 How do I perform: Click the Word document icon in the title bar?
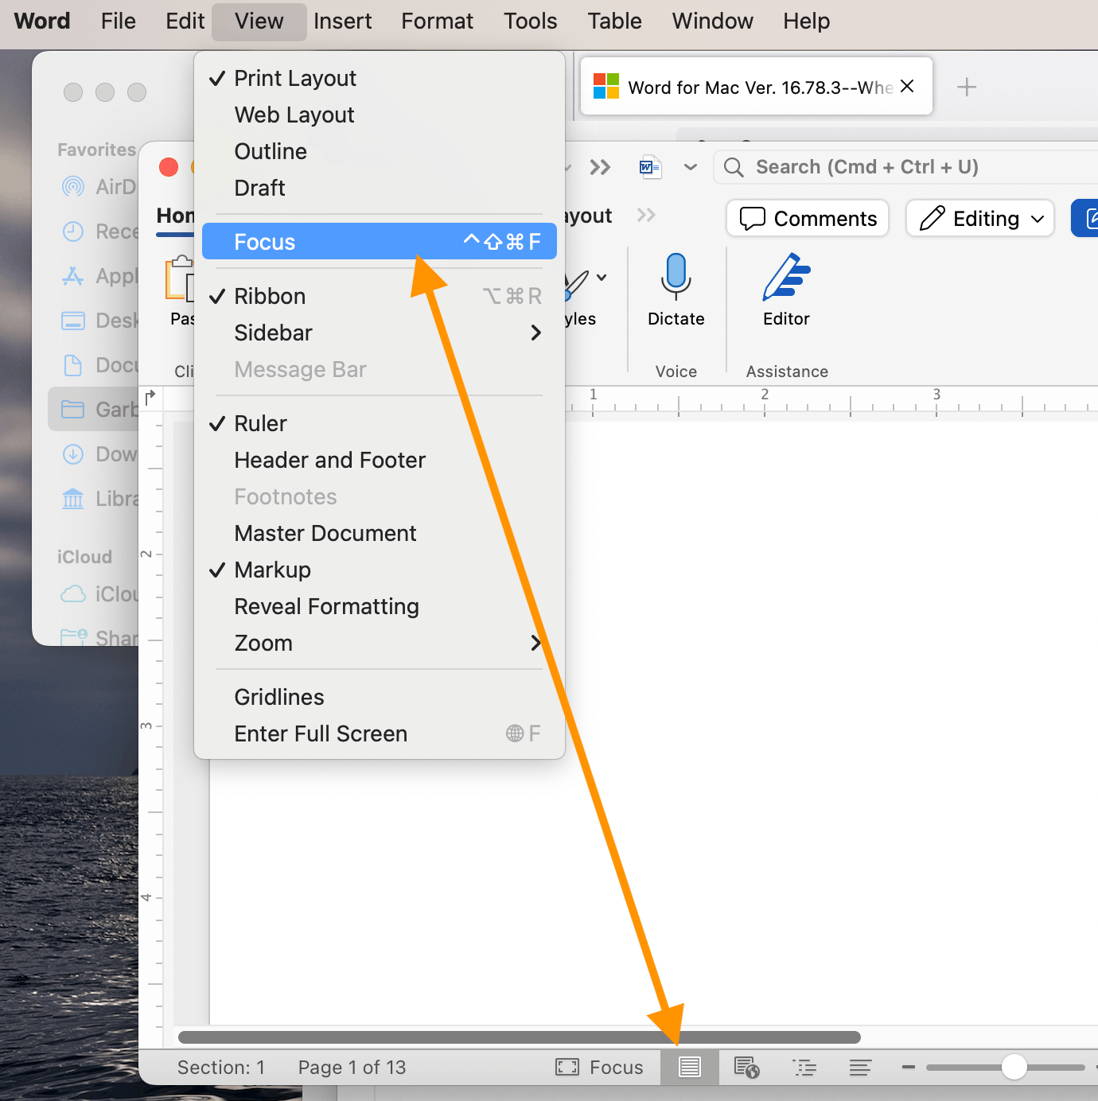coord(651,167)
